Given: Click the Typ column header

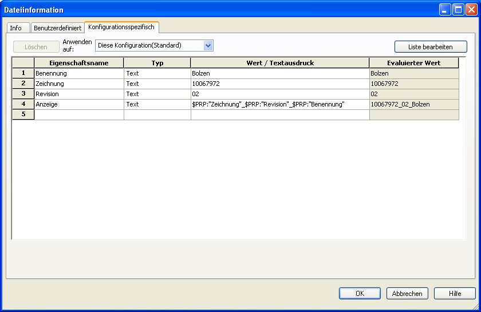Looking at the screenshot, I should point(157,63).
